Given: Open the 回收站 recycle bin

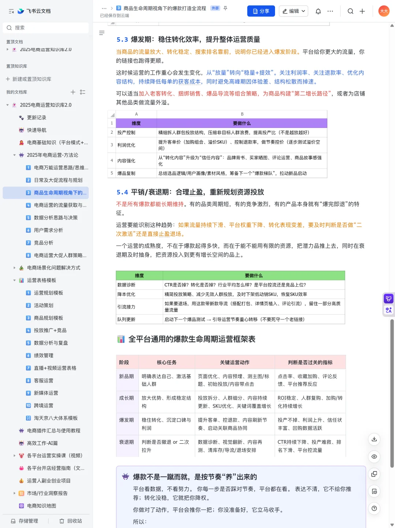Looking at the screenshot, I should tap(71, 521).
